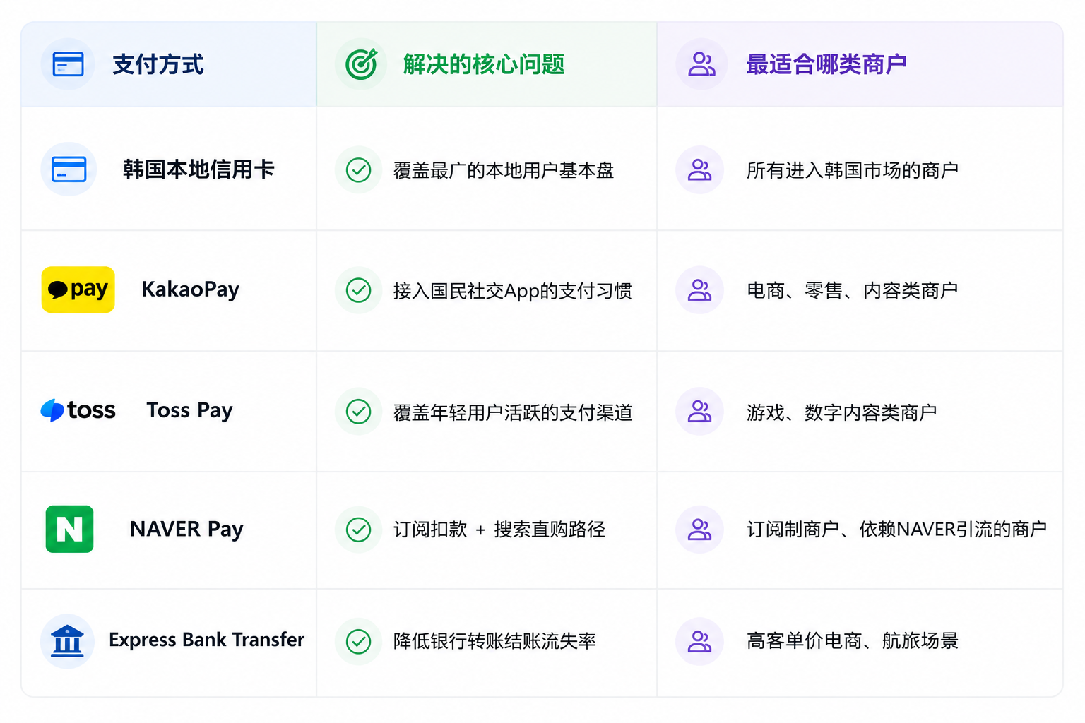This screenshot has width=1085, height=723.
Task: Click the users icon beside 电商、零售、内容类商户
Action: pyautogui.click(x=699, y=290)
